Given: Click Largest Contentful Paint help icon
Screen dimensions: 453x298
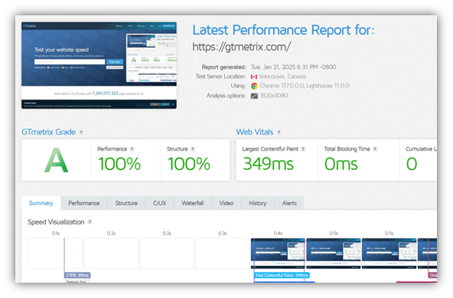Looking at the screenshot, I should [x=303, y=149].
